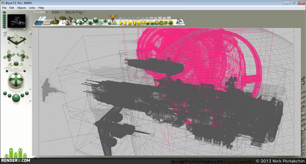Screen dimensions: 306x164
Task: Click the nano preview thumbnail
Action: [x=16, y=21]
